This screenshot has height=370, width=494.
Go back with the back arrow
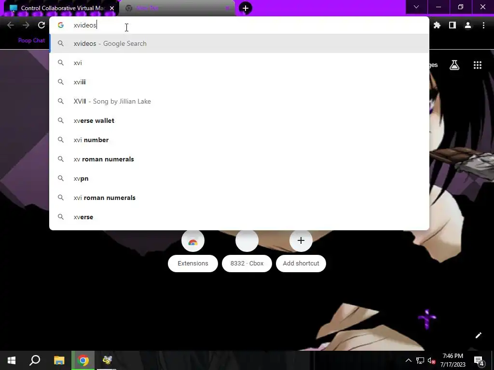click(11, 25)
